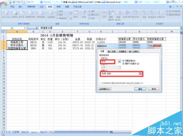Click the Help icon in ribbon
The height and width of the screenshot is (136, 183).
click(x=170, y=7)
